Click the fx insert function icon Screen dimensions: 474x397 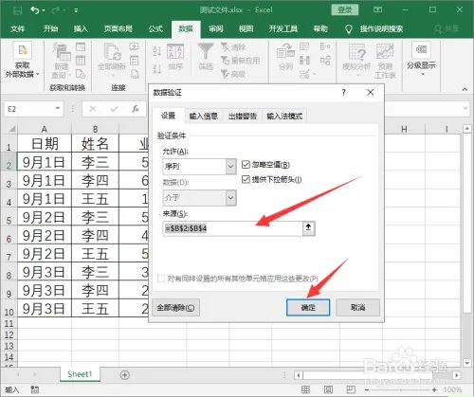[136, 109]
